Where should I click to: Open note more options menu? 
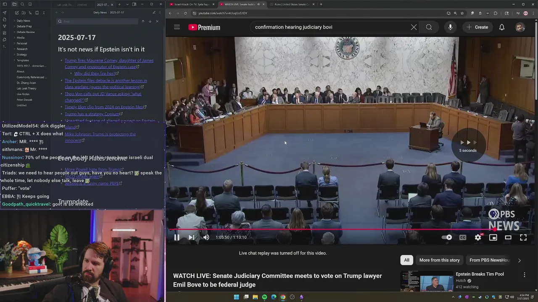click(x=160, y=13)
